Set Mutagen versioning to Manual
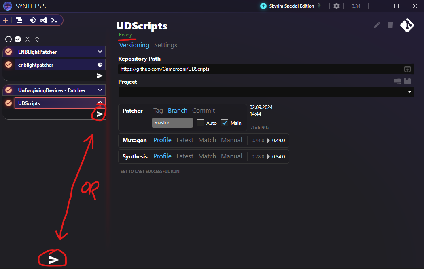Image resolution: width=424 pixels, height=269 pixels. (x=231, y=140)
